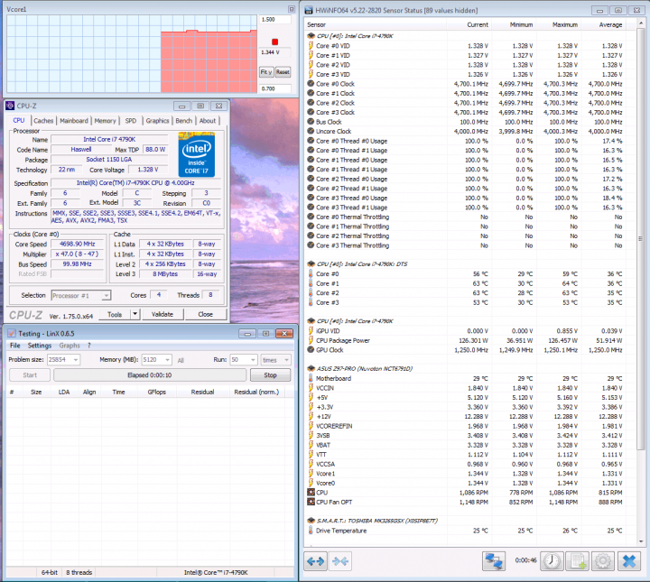This screenshot has width=650, height=582.
Task: Switch to Caches tab in CPU-Z
Action: 43,121
